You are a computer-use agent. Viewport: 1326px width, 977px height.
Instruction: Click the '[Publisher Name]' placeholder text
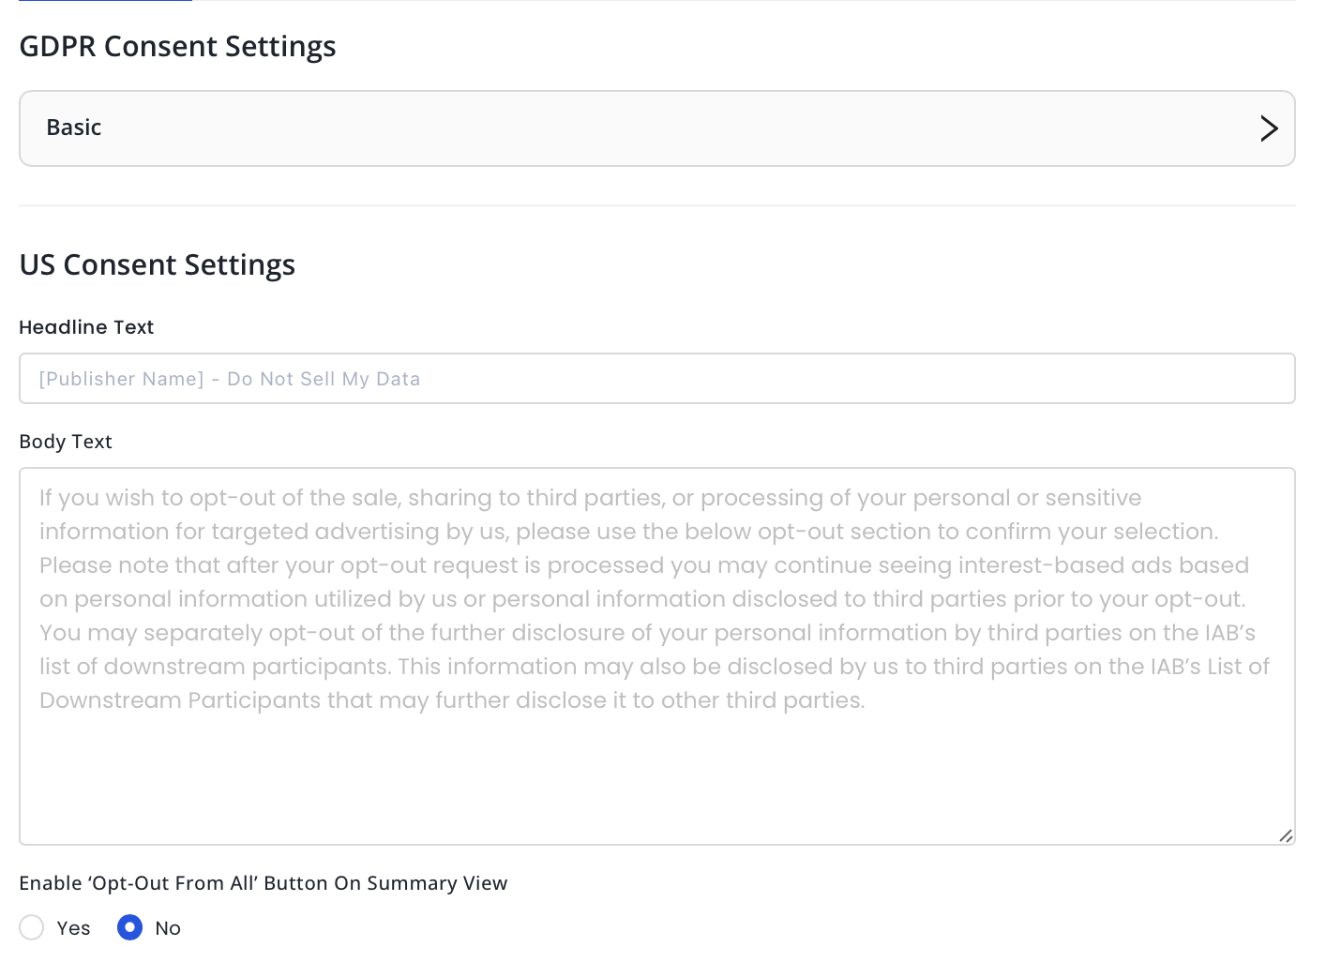(122, 379)
